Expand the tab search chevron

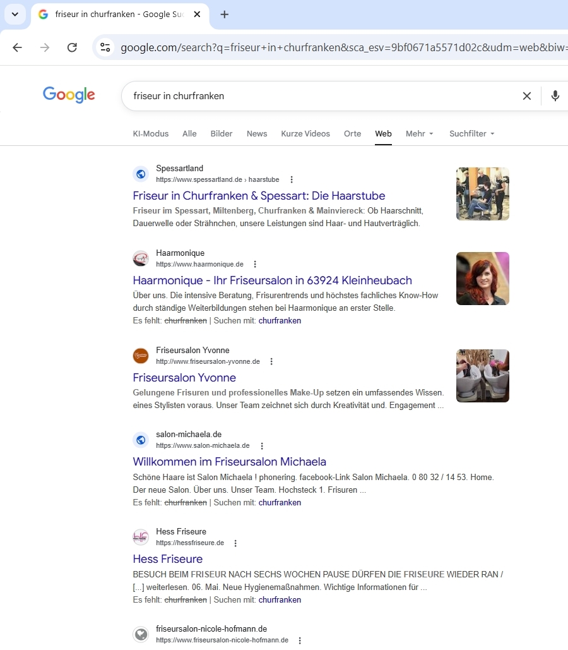[x=15, y=15]
